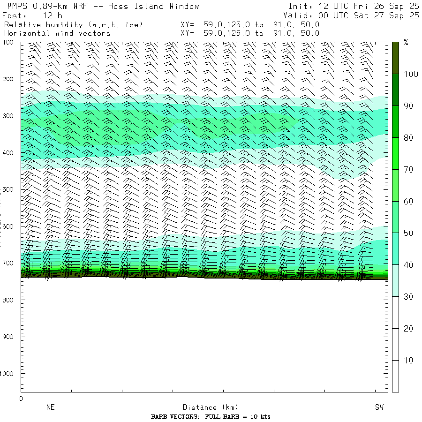Viewport: 422px width, 422px height.
Task: Click the colorbar label 60
Action: (x=408, y=202)
